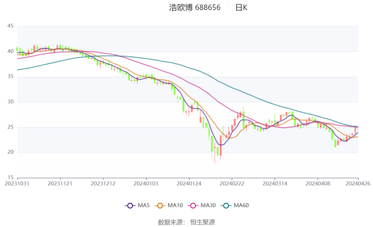This screenshot has height=227, width=373.
Task: Click the 20240124 date label
Action: coord(189,184)
